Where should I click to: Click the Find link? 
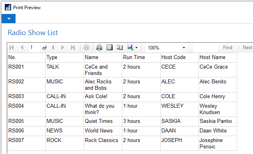228,47
